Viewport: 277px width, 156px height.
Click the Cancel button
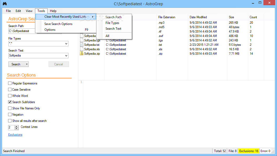click(x=59, y=64)
